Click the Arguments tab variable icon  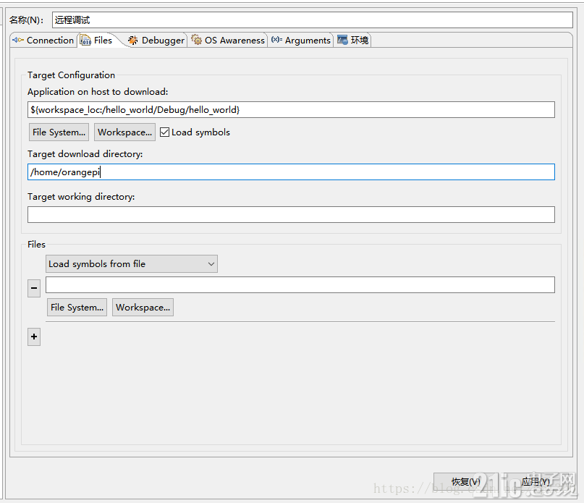[x=276, y=40]
